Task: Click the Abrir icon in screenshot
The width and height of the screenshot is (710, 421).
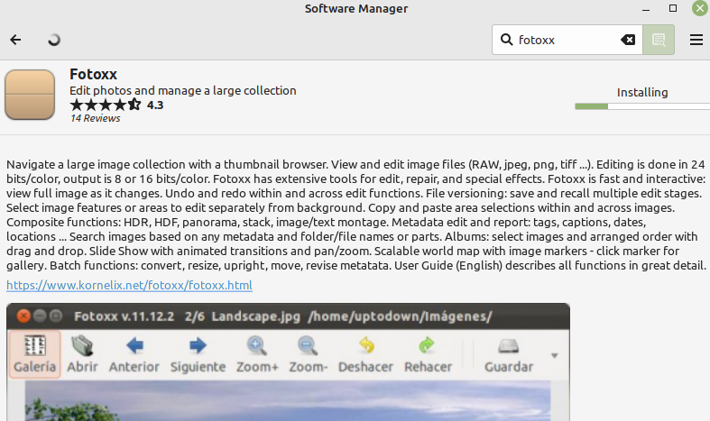Action: coord(82,346)
